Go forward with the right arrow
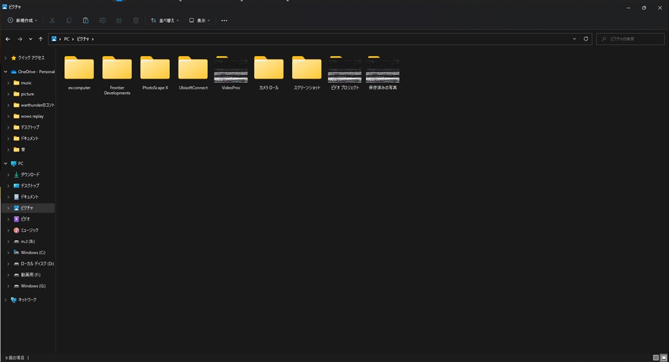Screen dimensions: 669x362 (20, 38)
